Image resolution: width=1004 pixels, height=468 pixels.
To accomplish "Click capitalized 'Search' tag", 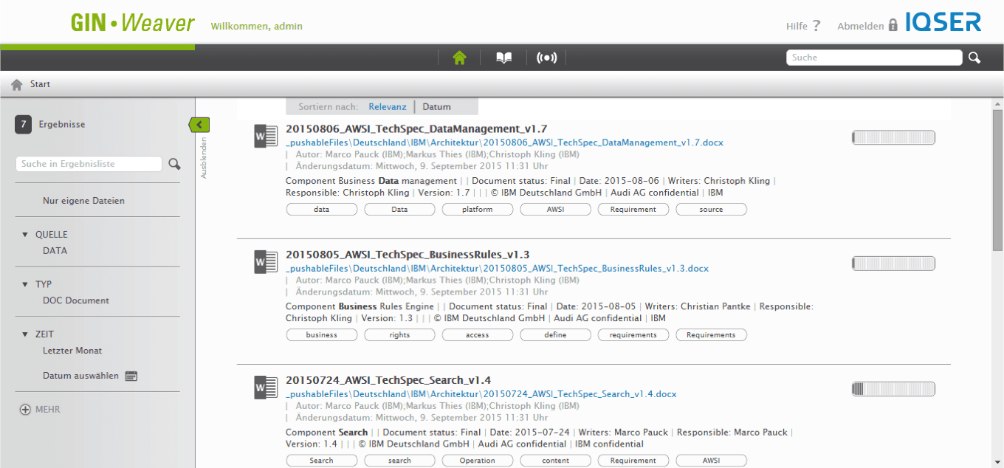I will (x=321, y=461).
